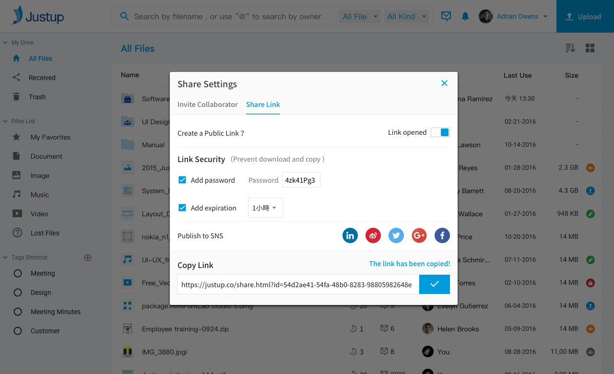Uncheck the Add password option
Image resolution: width=614 pixels, height=374 pixels.
[x=182, y=180]
